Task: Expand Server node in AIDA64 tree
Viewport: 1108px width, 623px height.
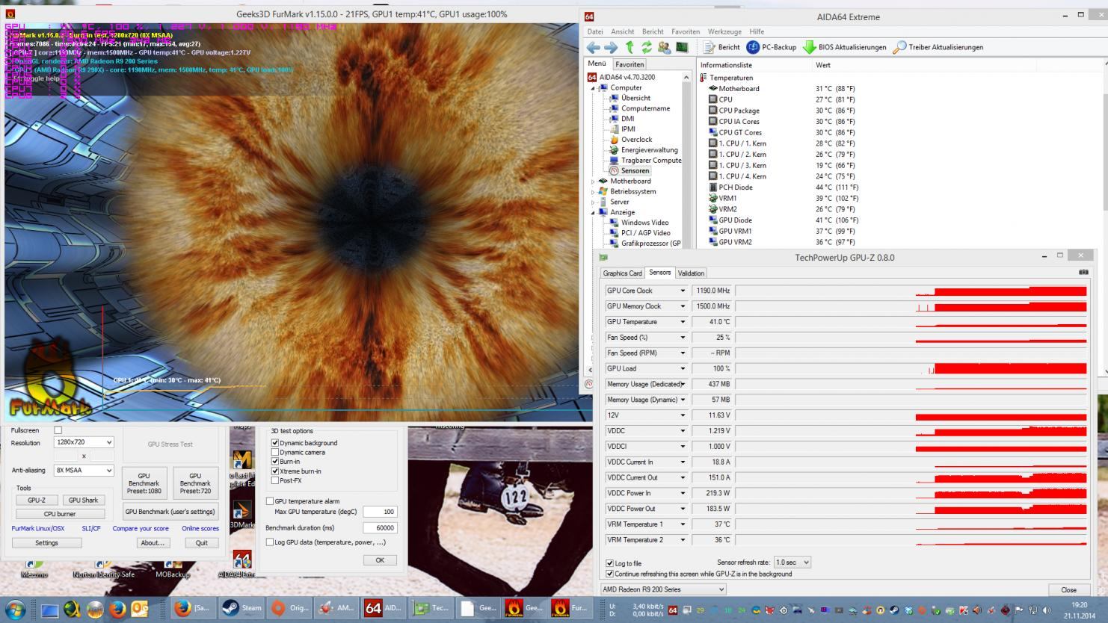Action: coord(593,202)
